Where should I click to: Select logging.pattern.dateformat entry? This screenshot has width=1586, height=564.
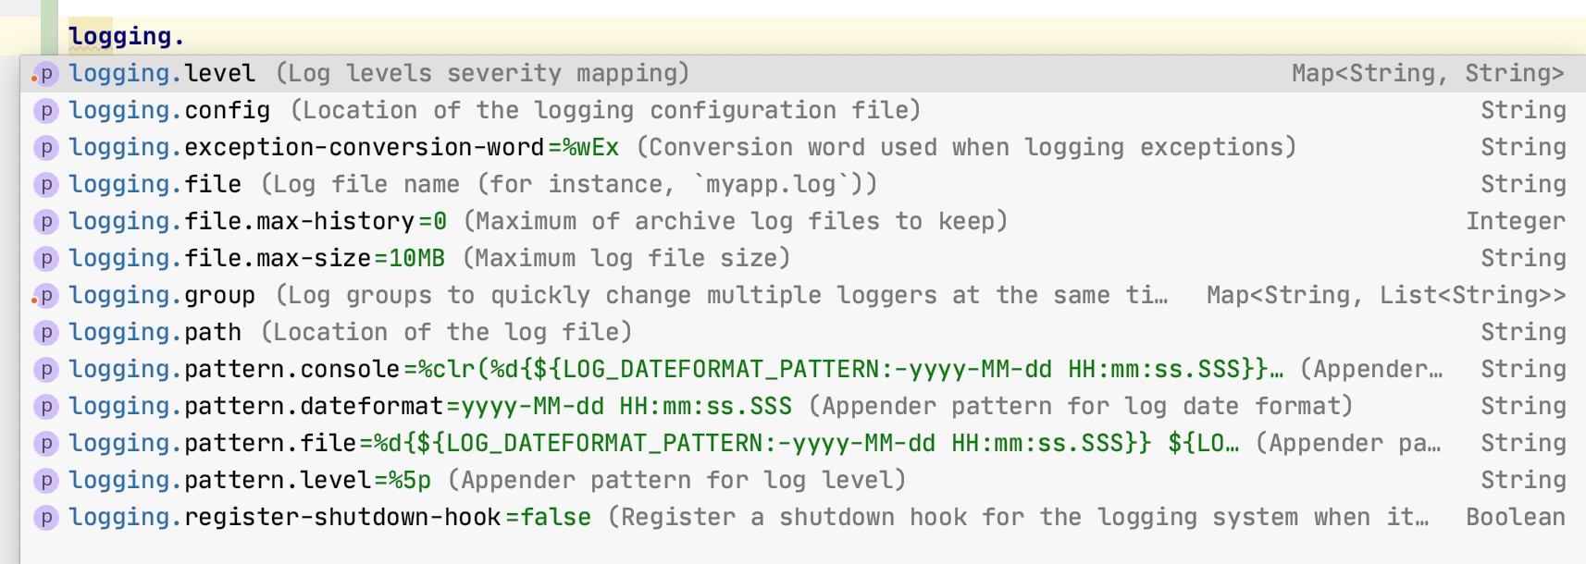click(x=802, y=406)
